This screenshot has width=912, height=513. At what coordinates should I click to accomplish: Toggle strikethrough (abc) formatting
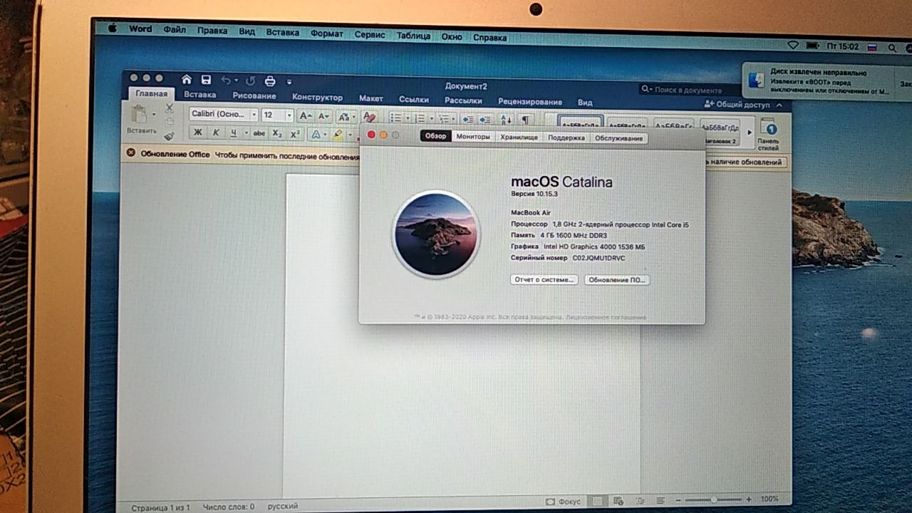259,133
